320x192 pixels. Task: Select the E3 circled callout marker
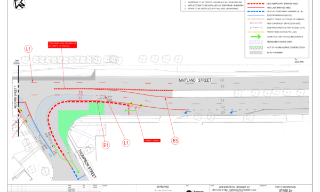coord(175,141)
